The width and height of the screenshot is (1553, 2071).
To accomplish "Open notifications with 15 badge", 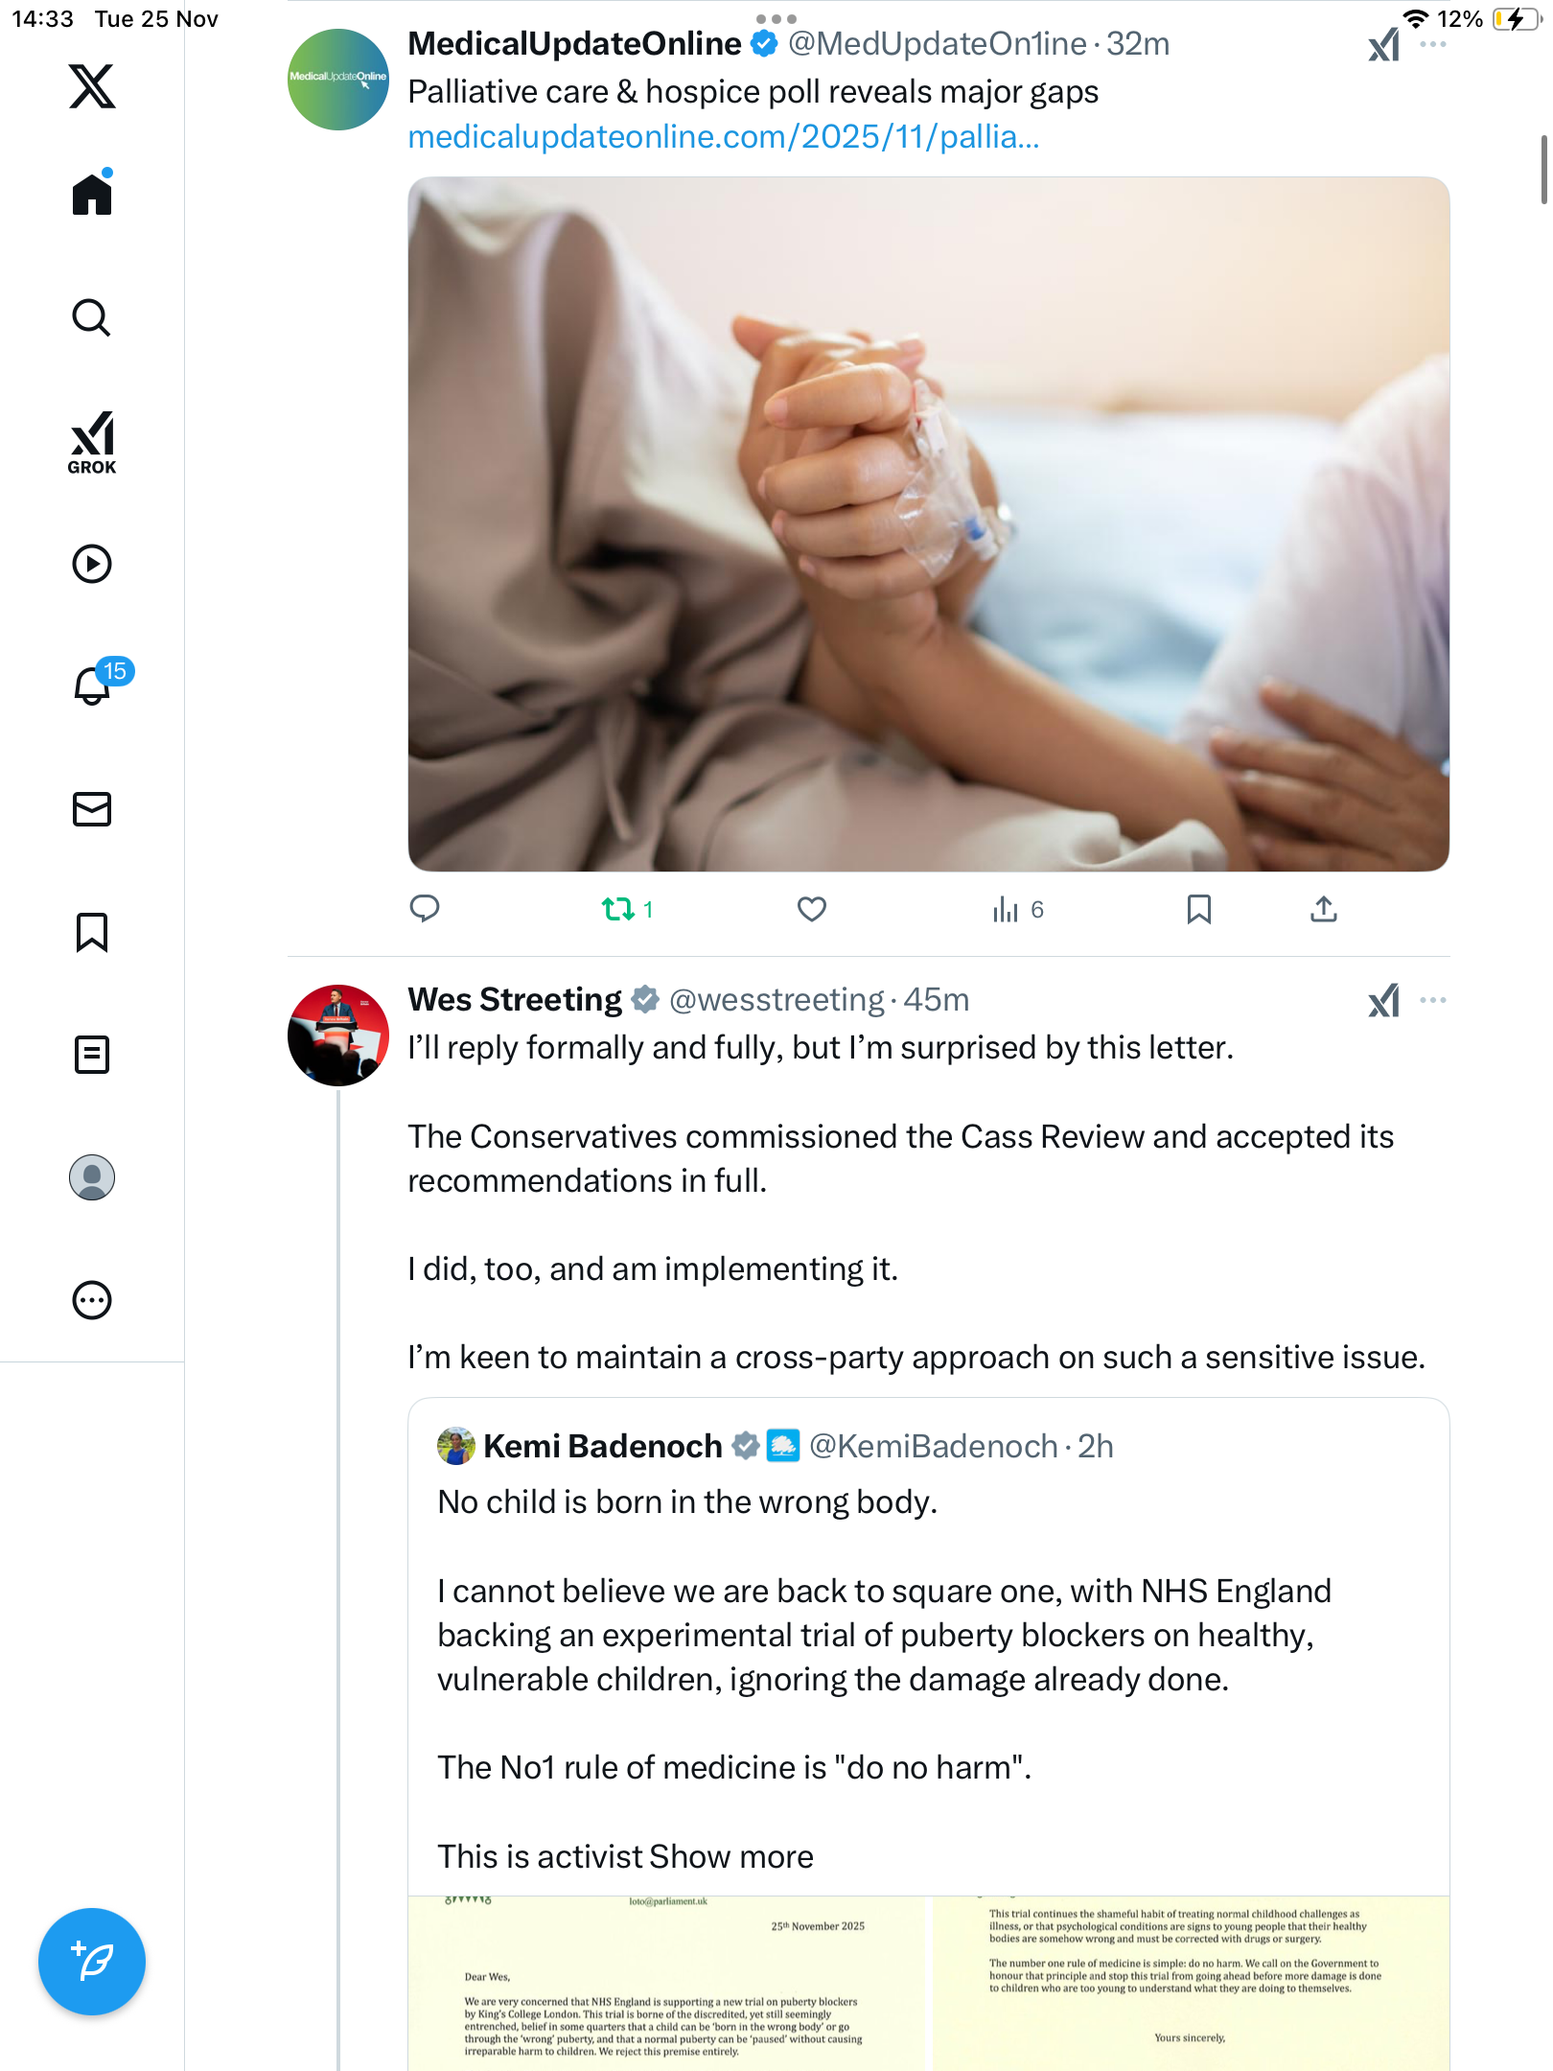I will 94,685.
